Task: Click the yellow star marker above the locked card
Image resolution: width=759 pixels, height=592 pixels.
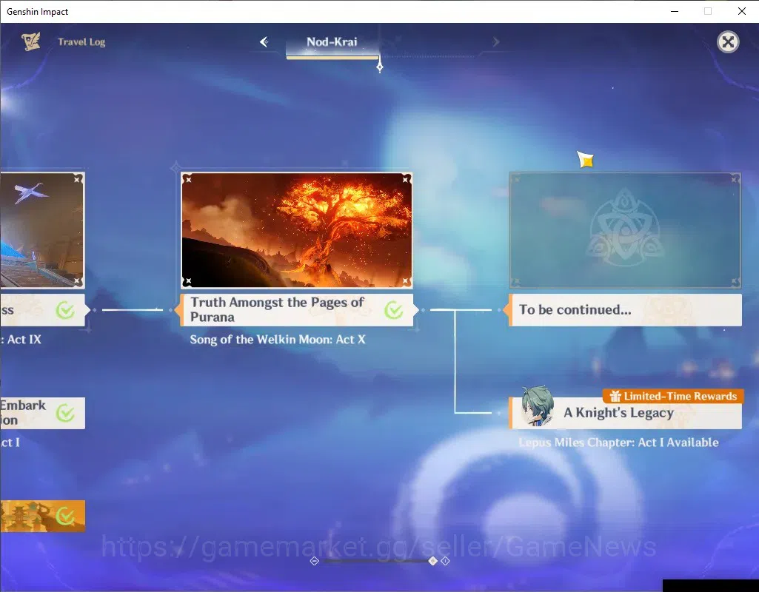Action: click(x=585, y=159)
